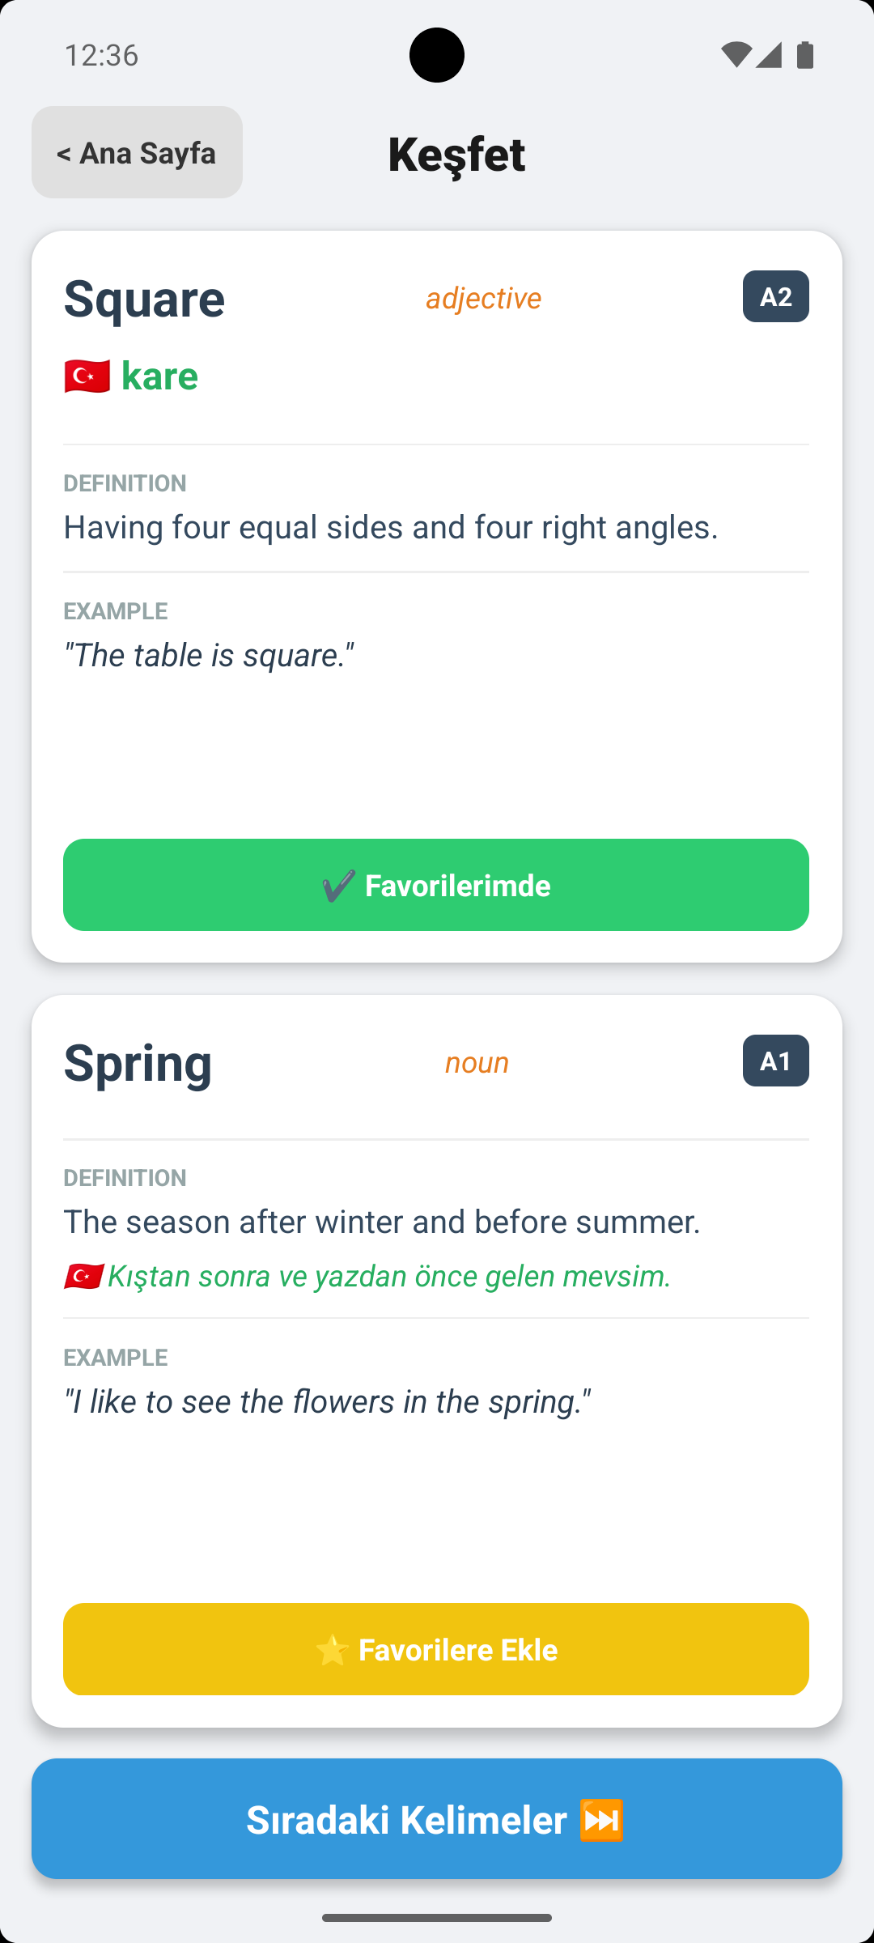Select the adjective label on Square card
874x1943 pixels.
coord(483,298)
